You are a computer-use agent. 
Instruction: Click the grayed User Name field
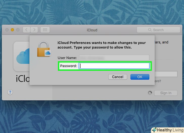pyautogui.click(x=114, y=58)
